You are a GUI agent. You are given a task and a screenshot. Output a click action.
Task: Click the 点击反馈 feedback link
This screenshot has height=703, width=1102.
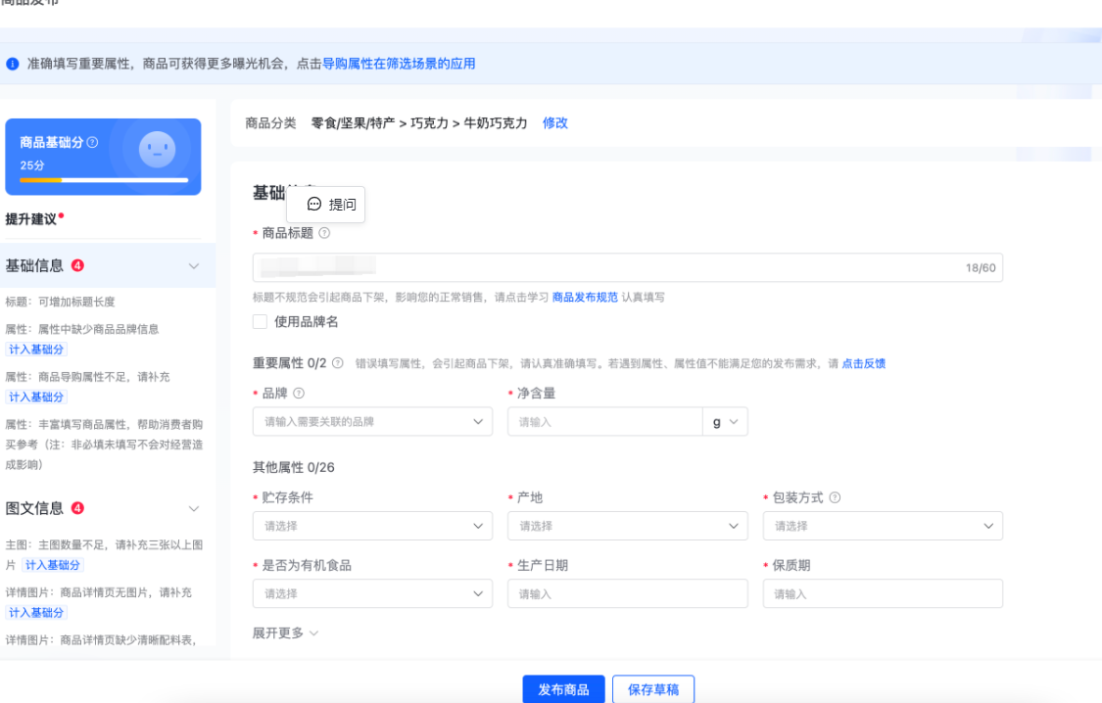[x=863, y=363]
